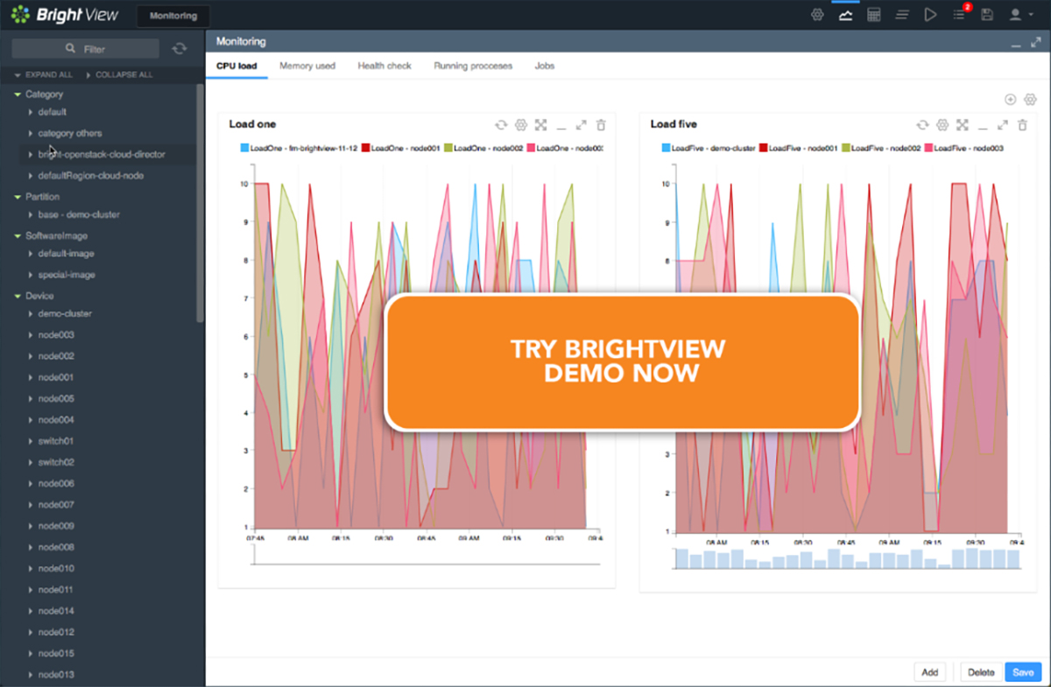Click the Delete button

click(x=981, y=672)
